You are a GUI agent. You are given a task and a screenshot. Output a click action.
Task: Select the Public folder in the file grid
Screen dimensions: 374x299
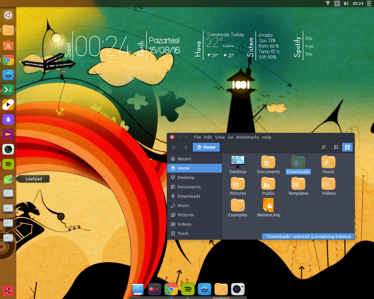pyautogui.click(x=268, y=187)
